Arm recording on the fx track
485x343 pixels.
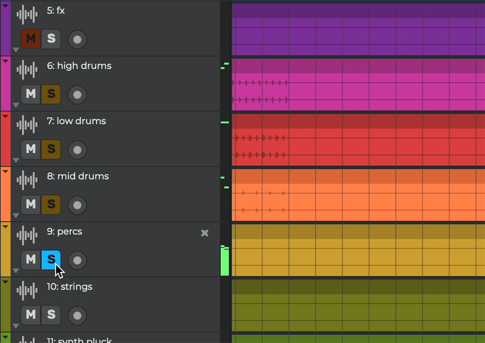(77, 39)
